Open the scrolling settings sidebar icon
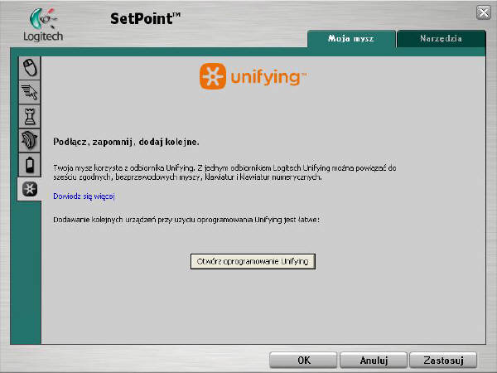The width and height of the screenshot is (497, 373). tap(30, 140)
